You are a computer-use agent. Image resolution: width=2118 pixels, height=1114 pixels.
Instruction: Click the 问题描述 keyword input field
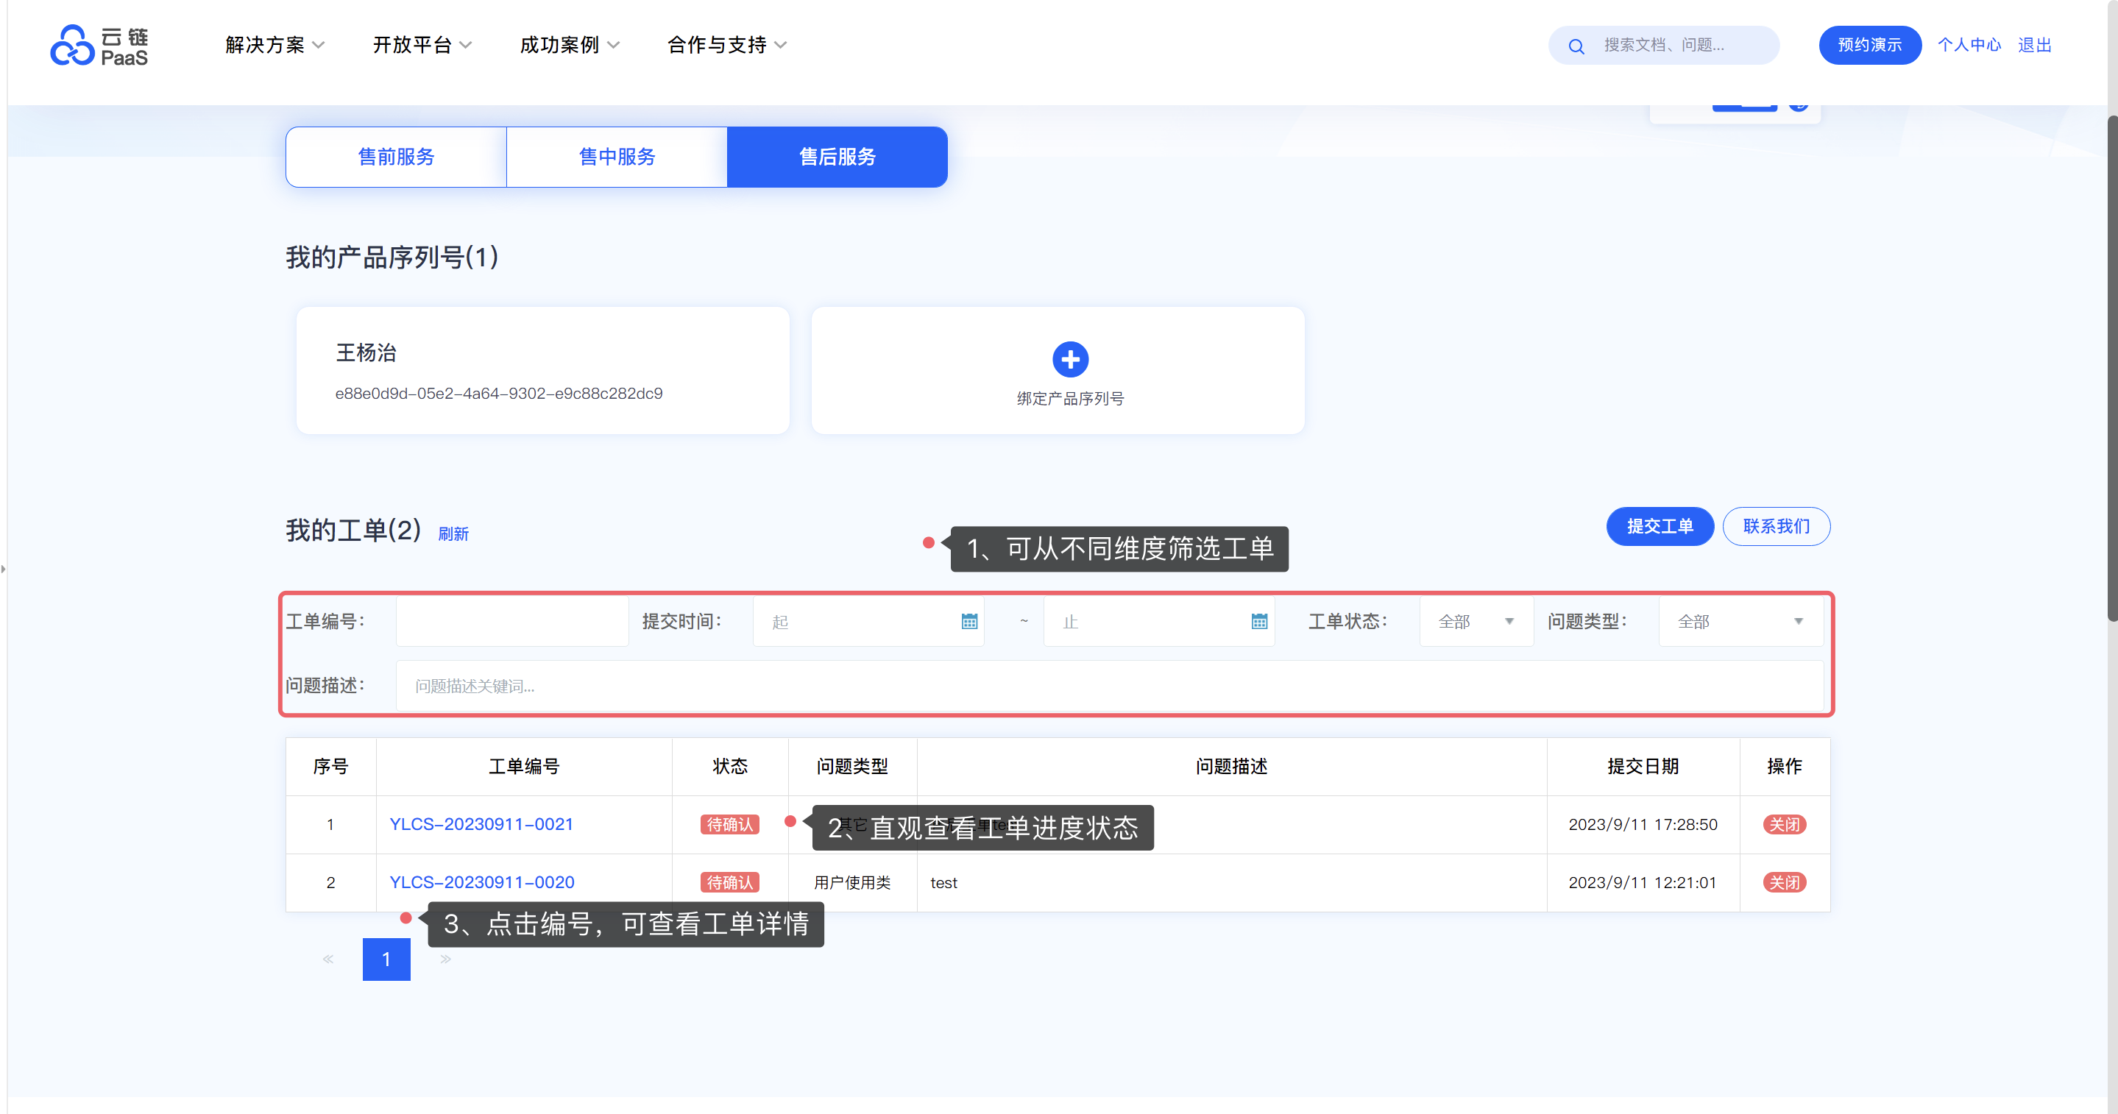coord(1108,686)
